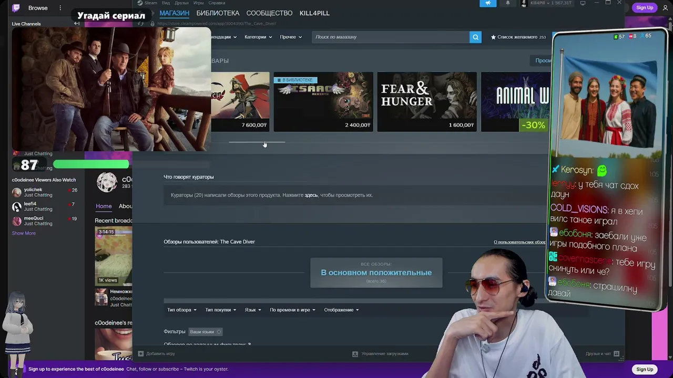Click meeQuci channel name
673x378 pixels.
(34, 218)
